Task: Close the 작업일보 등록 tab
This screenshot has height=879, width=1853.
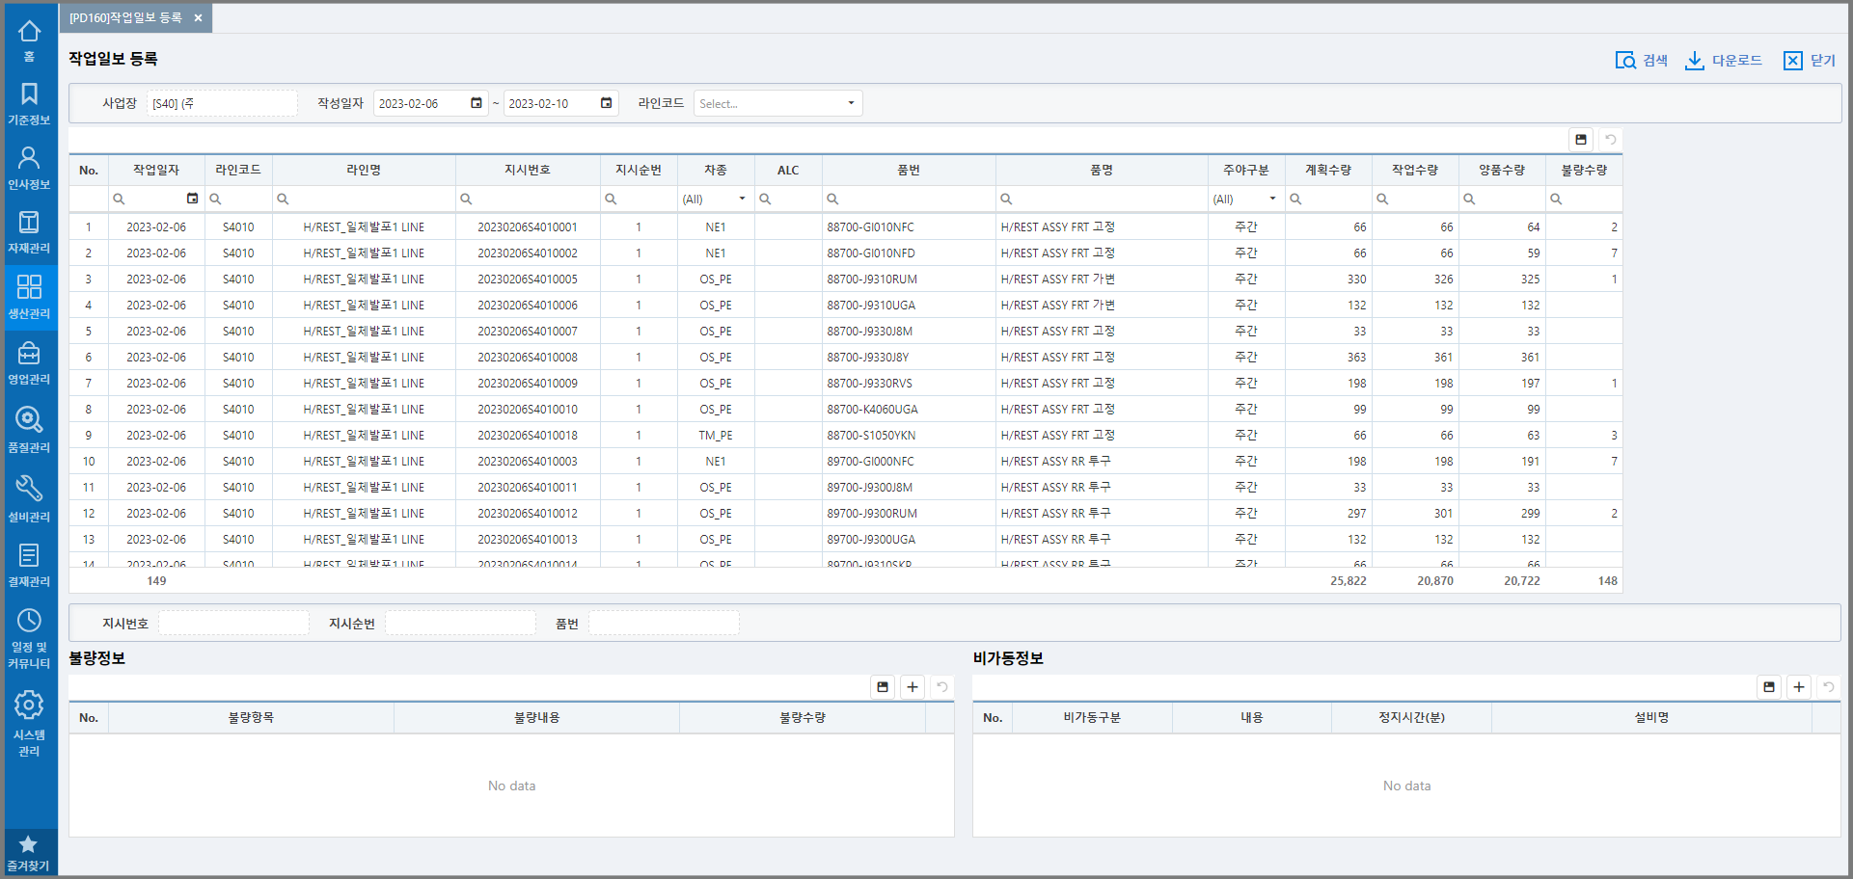Action: click(198, 18)
